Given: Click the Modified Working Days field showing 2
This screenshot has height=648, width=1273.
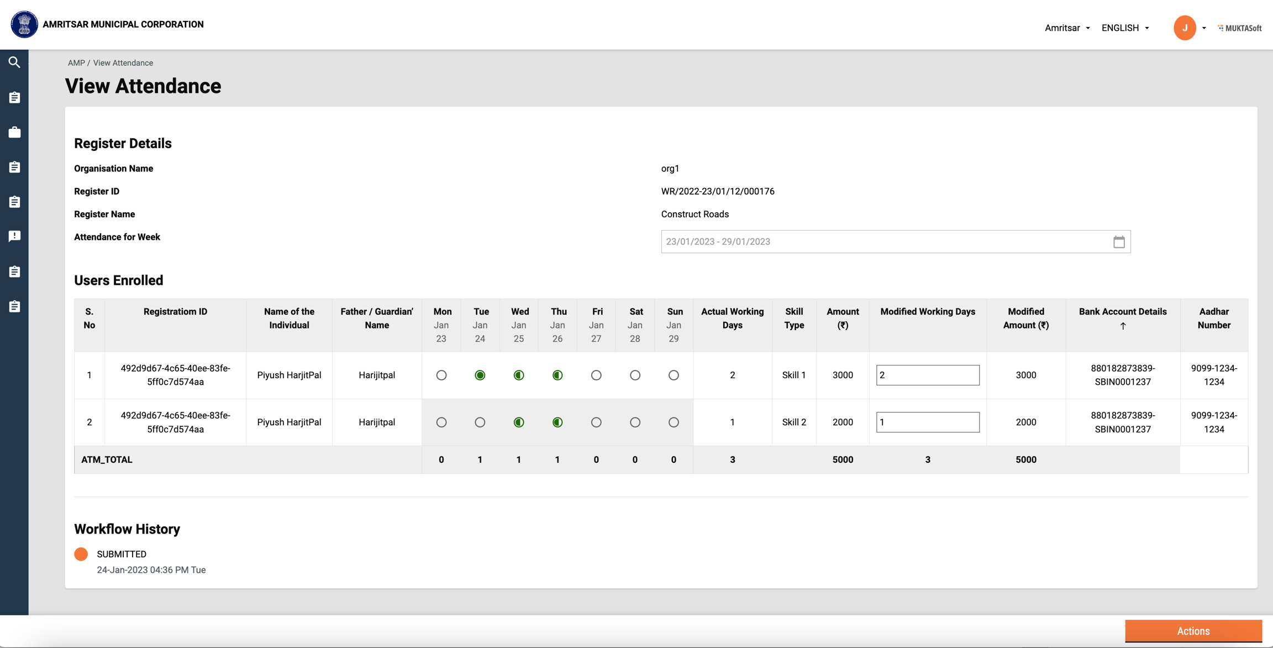Looking at the screenshot, I should pyautogui.click(x=927, y=375).
